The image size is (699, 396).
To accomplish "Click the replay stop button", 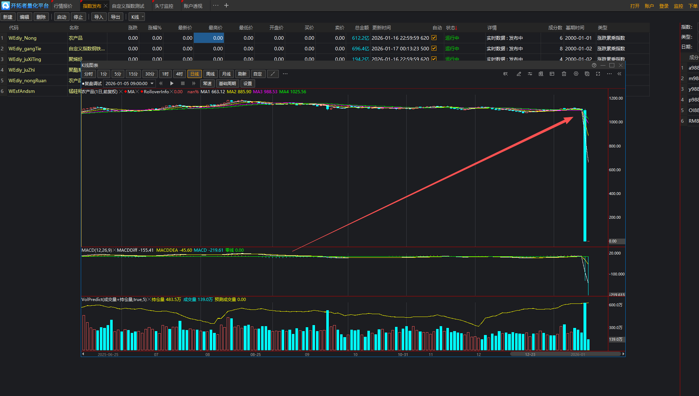I will (x=183, y=83).
